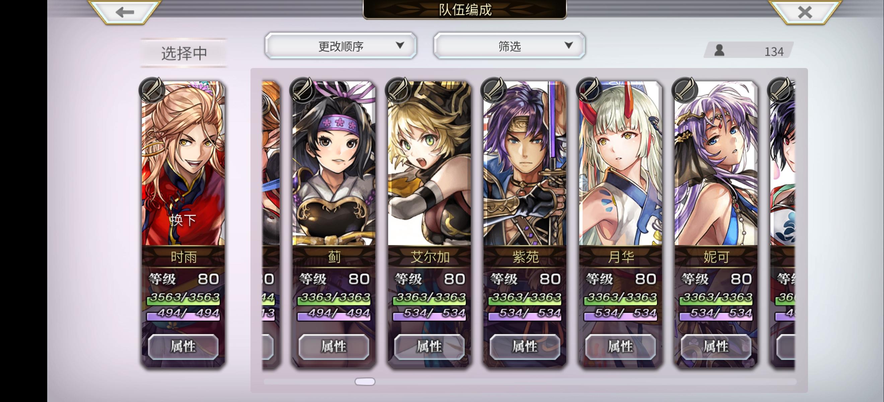Click the character count person icon
This screenshot has height=402, width=884.
[719, 51]
